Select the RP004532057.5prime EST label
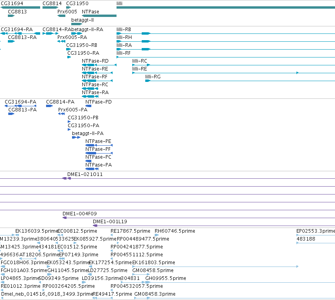The image size is (335, 300). (137, 286)
